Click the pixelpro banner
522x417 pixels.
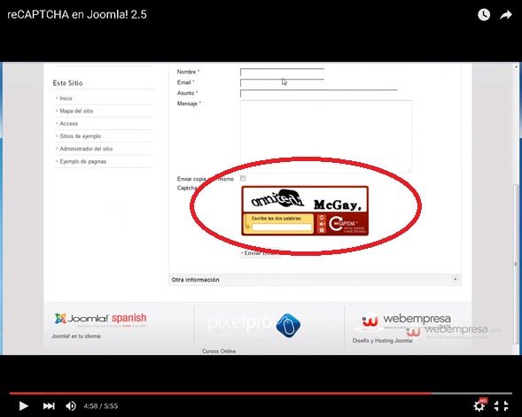(x=254, y=325)
